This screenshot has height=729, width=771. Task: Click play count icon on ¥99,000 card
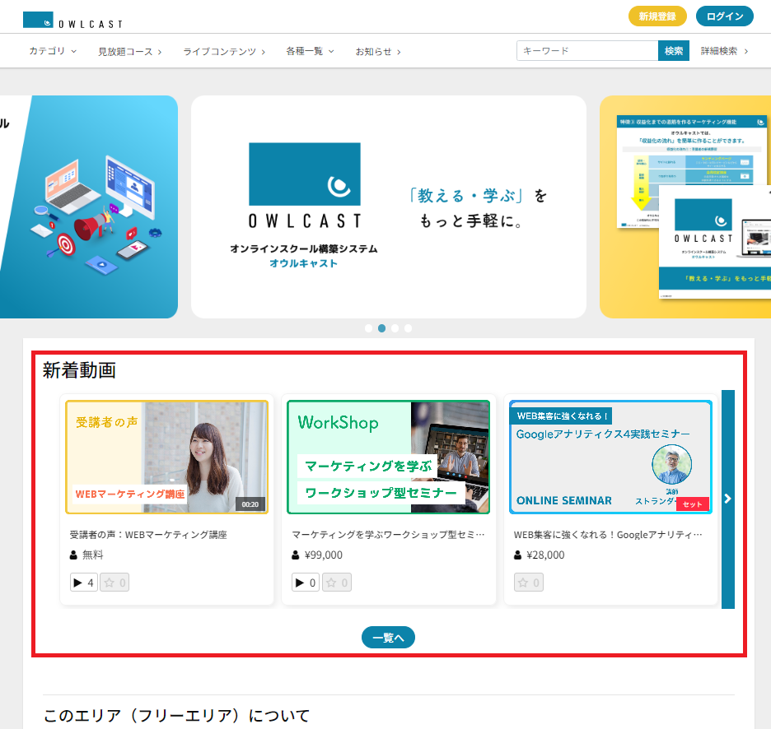(x=306, y=583)
